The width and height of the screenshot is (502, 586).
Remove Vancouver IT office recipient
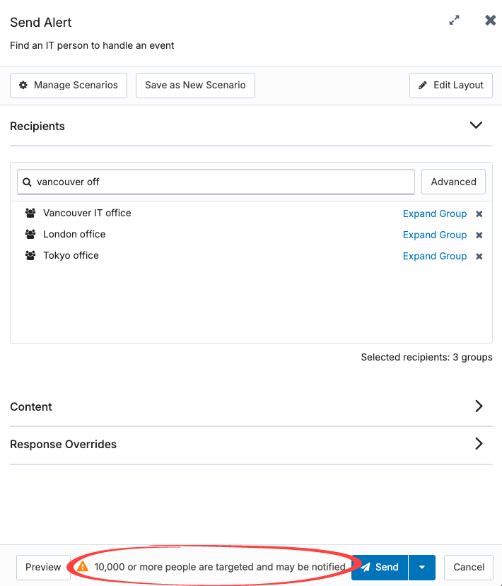479,213
